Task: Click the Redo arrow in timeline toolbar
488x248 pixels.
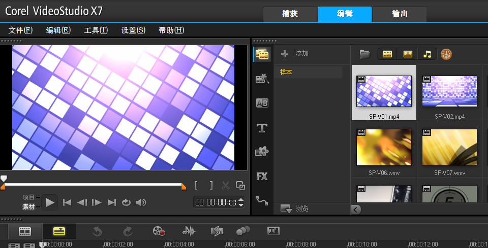Action: coord(128,231)
